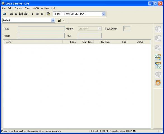Image resolution: width=164 pixels, height=134 pixels.
Task: Click the Name column header
Action: point(33,42)
